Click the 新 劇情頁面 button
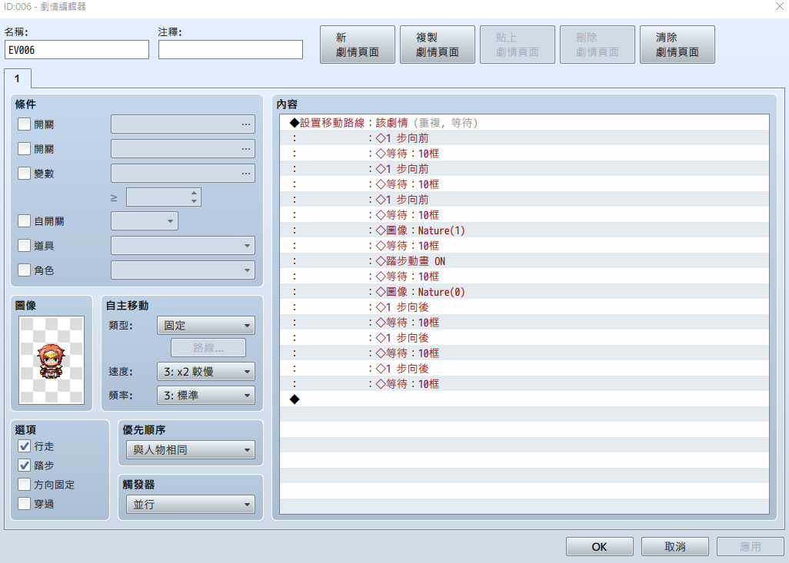The image size is (789, 563). (x=358, y=45)
